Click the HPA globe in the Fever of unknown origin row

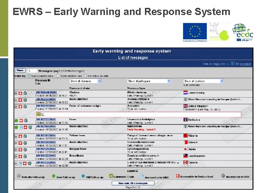[x=25, y=107]
